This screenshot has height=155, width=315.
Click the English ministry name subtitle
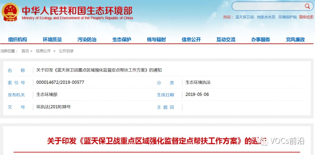[77, 18]
